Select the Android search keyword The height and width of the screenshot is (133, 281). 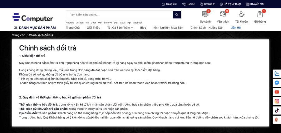[x=70, y=23]
